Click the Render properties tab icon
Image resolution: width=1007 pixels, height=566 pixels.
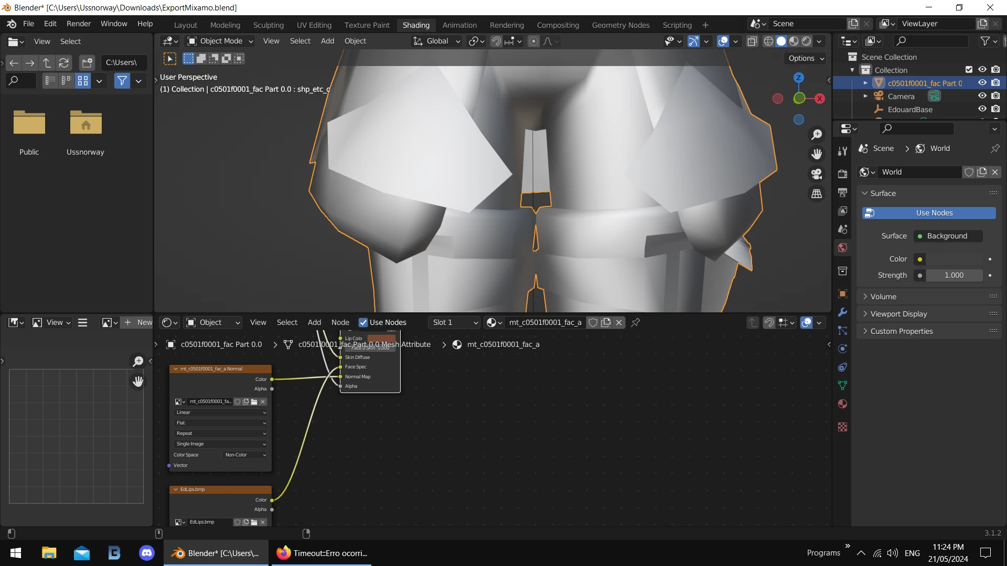842,174
